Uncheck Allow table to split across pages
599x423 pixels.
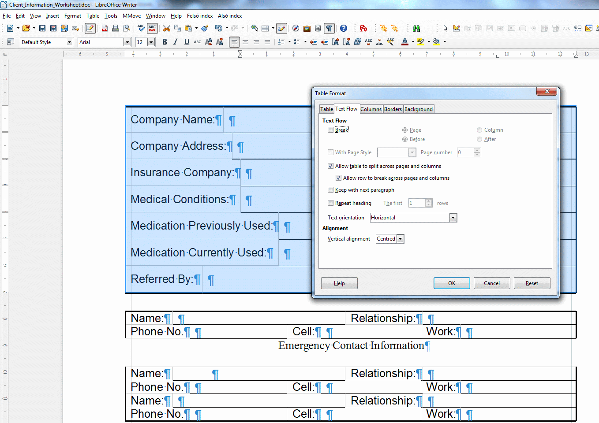[330, 166]
